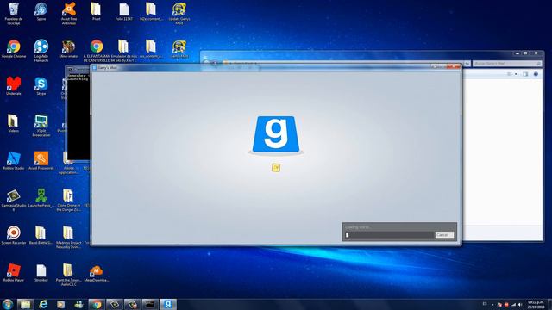Launch Skype from the desktop
This screenshot has height=310, width=552.
pos(41,86)
